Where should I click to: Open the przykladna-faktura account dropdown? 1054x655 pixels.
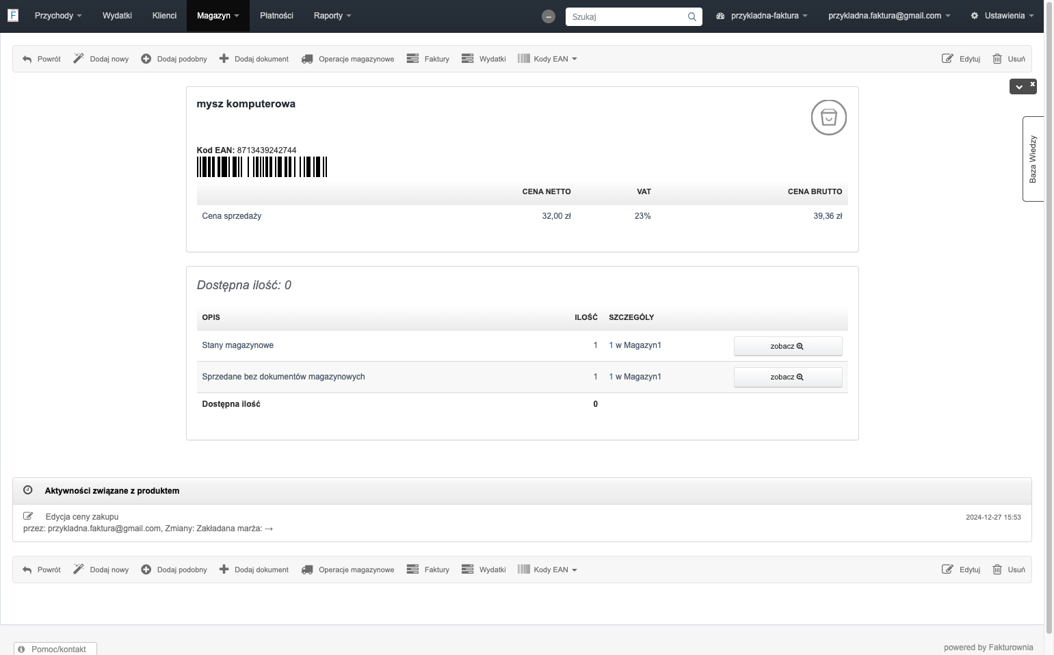point(762,16)
